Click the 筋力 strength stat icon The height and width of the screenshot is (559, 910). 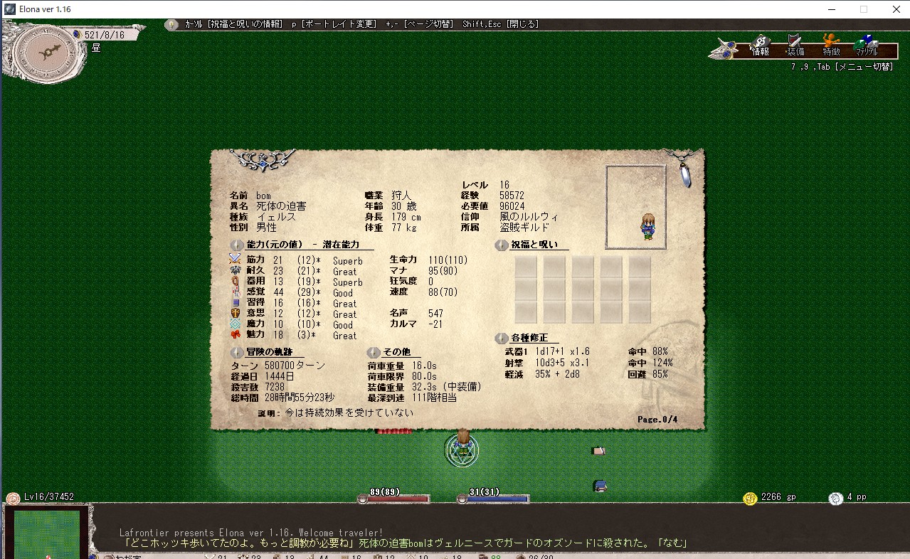pos(236,260)
